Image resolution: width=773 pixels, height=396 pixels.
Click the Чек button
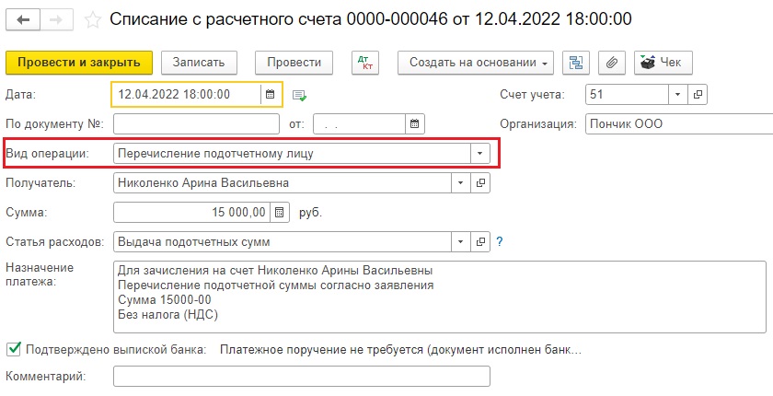point(663,63)
